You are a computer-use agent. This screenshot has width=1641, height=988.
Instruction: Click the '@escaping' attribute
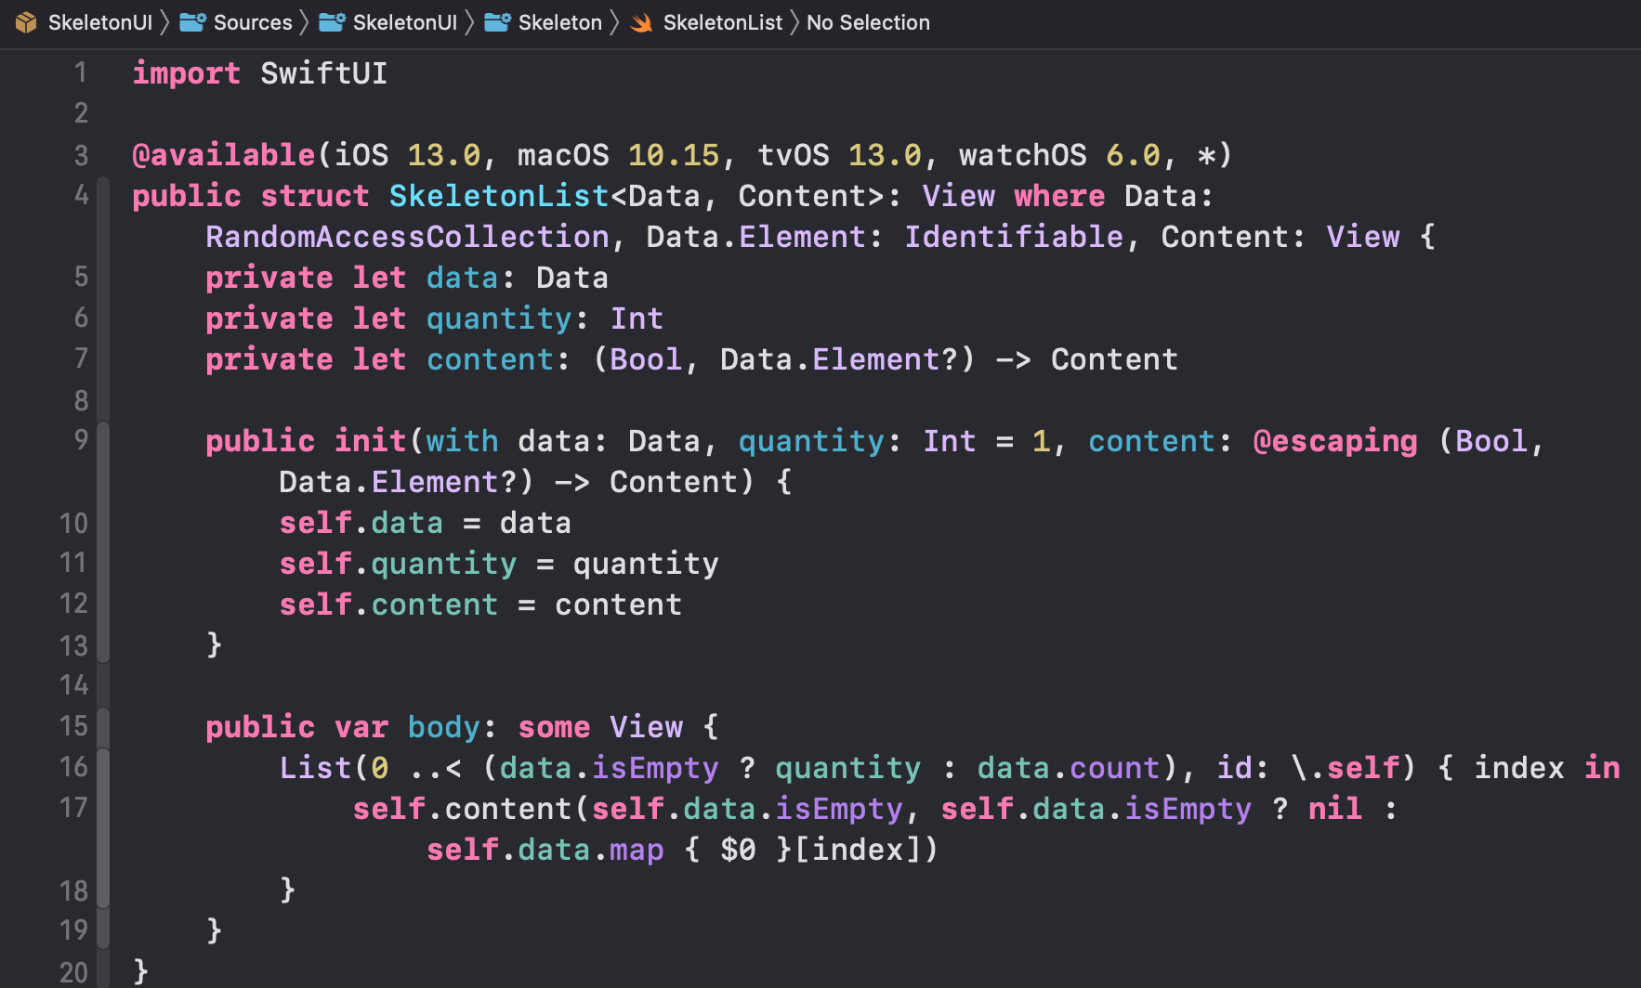point(1335,441)
